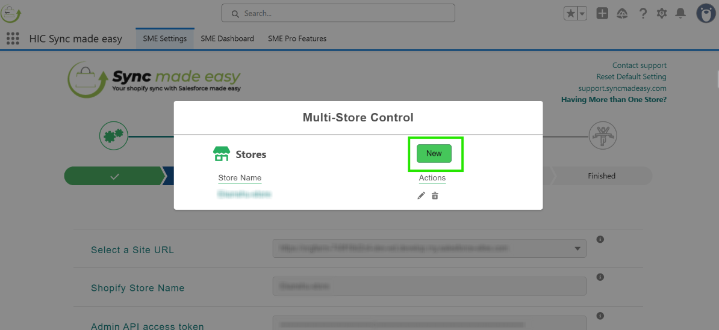The height and width of the screenshot is (330, 719).
Task: Click Having More than One Store link
Action: tap(614, 99)
